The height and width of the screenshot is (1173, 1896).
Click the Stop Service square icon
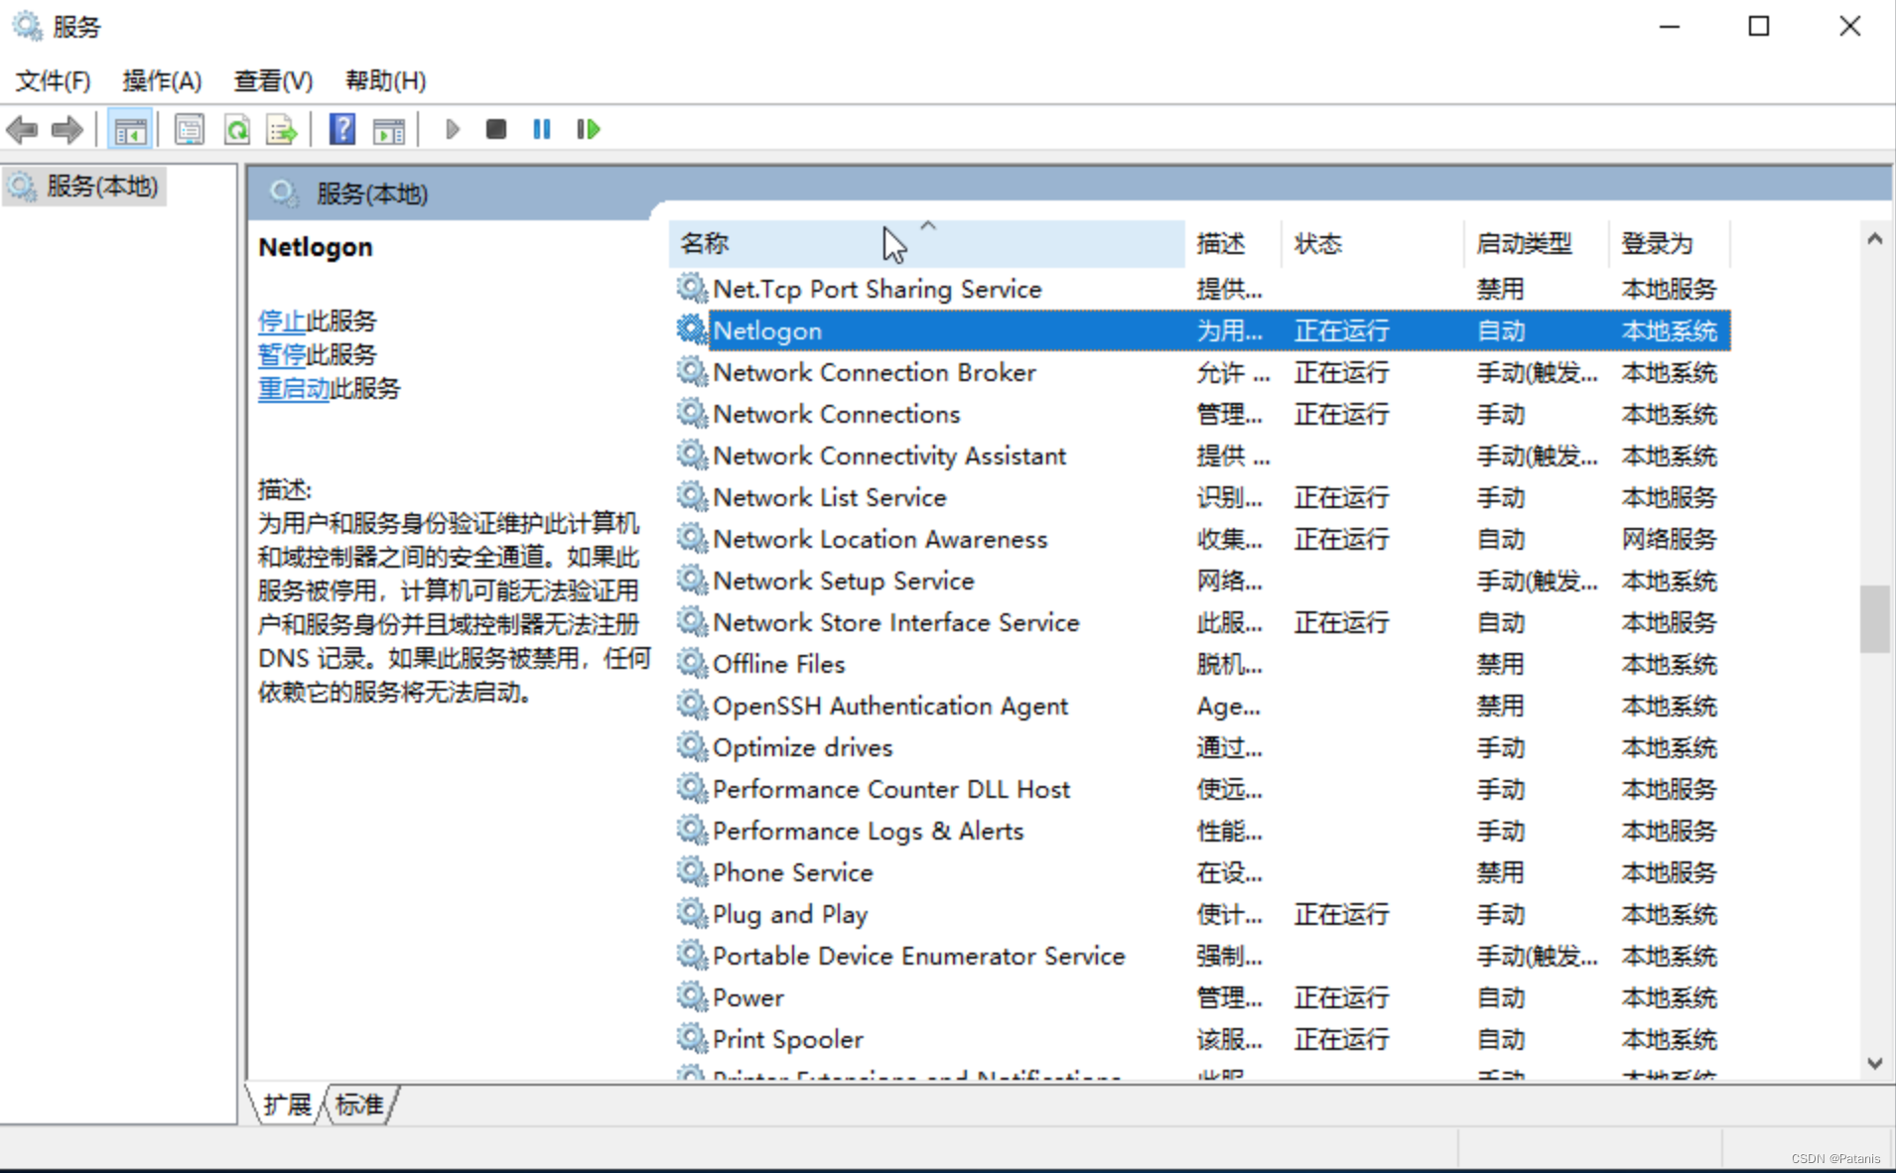pyautogui.click(x=496, y=129)
